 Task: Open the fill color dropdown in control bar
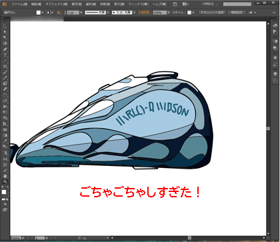42,13
